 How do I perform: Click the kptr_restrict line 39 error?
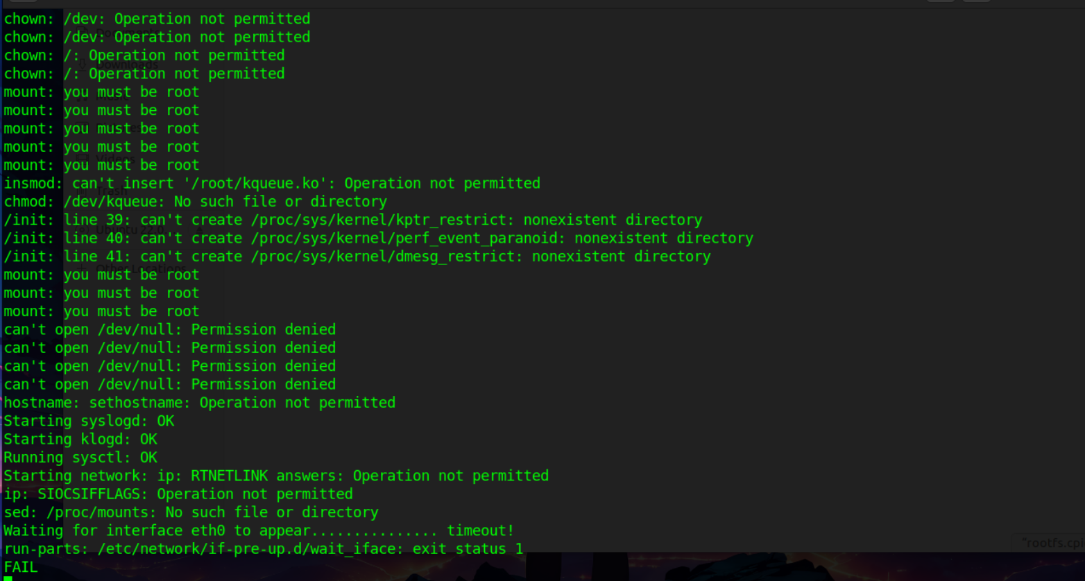click(x=353, y=220)
